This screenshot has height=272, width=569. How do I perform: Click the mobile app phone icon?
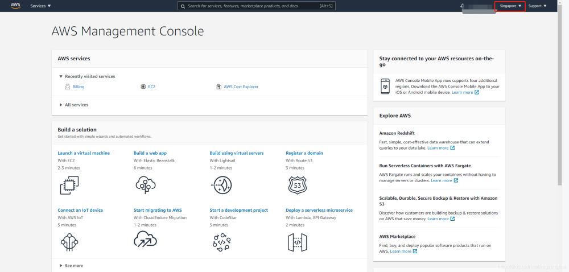pos(385,86)
